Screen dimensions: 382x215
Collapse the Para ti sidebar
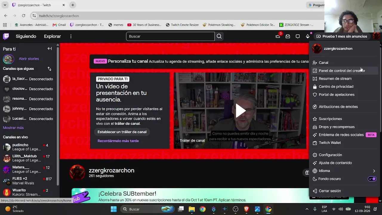(x=50, y=49)
